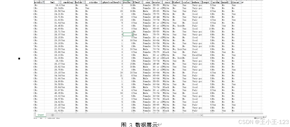Viewport: 290px width, 127px height.
Task: Select the bmi cell 31.64
Action: [53, 23]
